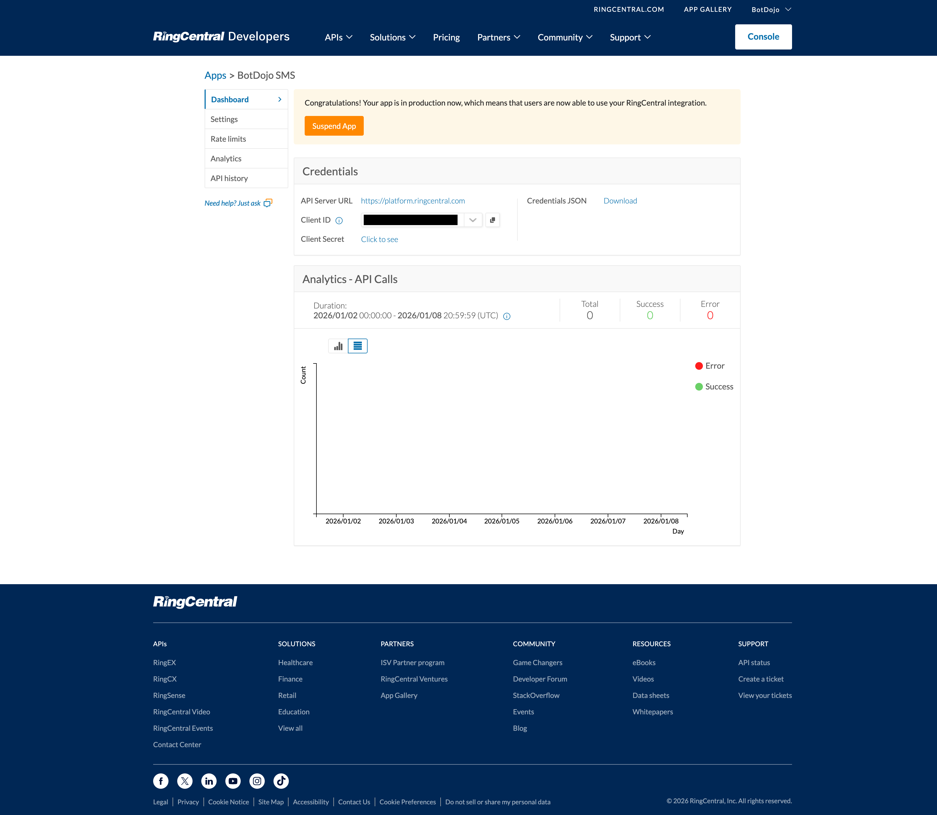Toggle the Error series in the legend

[x=699, y=366]
